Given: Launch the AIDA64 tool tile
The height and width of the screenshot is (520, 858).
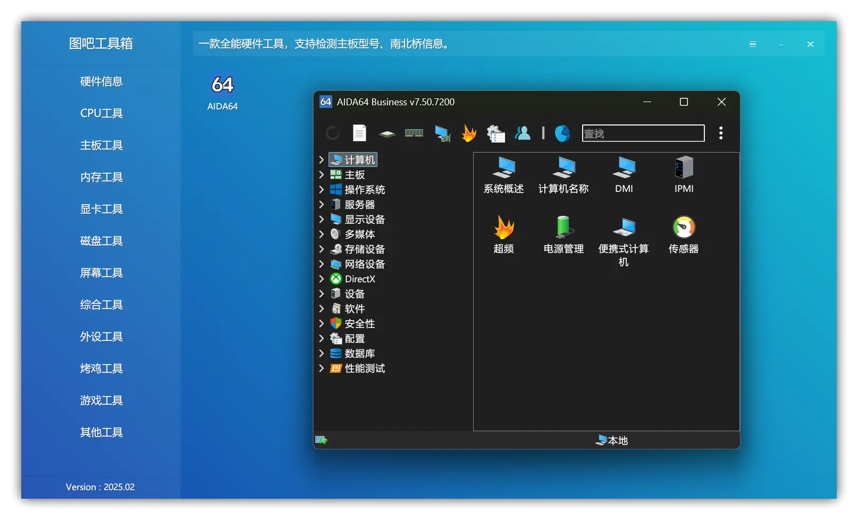Looking at the screenshot, I should pyautogui.click(x=222, y=92).
